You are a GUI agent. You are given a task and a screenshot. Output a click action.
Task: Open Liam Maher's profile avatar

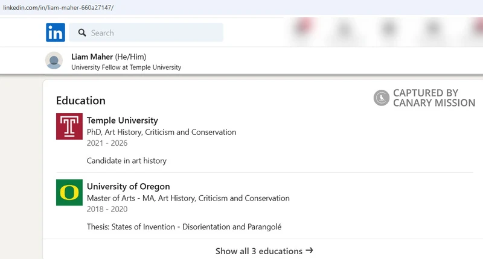(54, 60)
